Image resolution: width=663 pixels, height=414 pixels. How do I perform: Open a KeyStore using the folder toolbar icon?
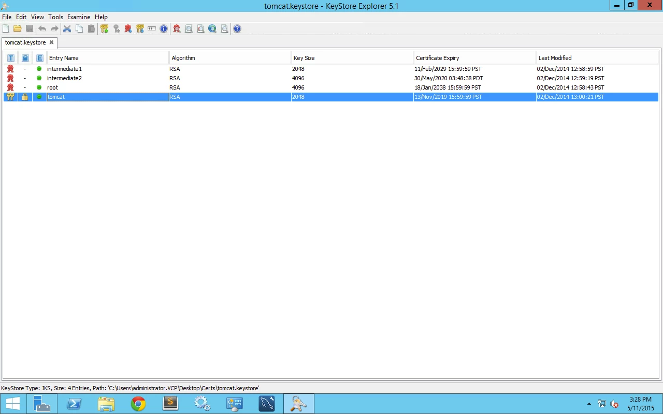click(x=18, y=28)
